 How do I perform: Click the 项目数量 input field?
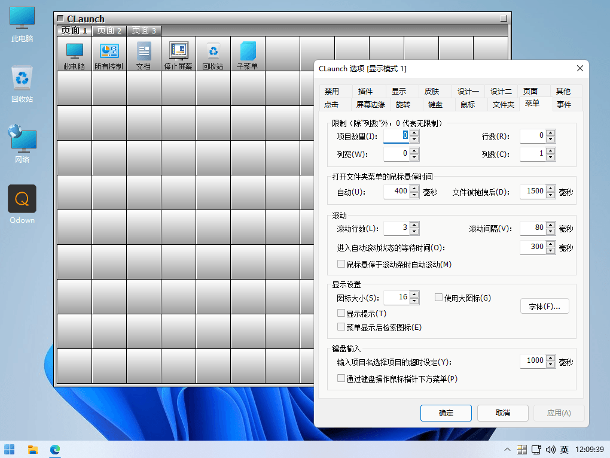396,137
